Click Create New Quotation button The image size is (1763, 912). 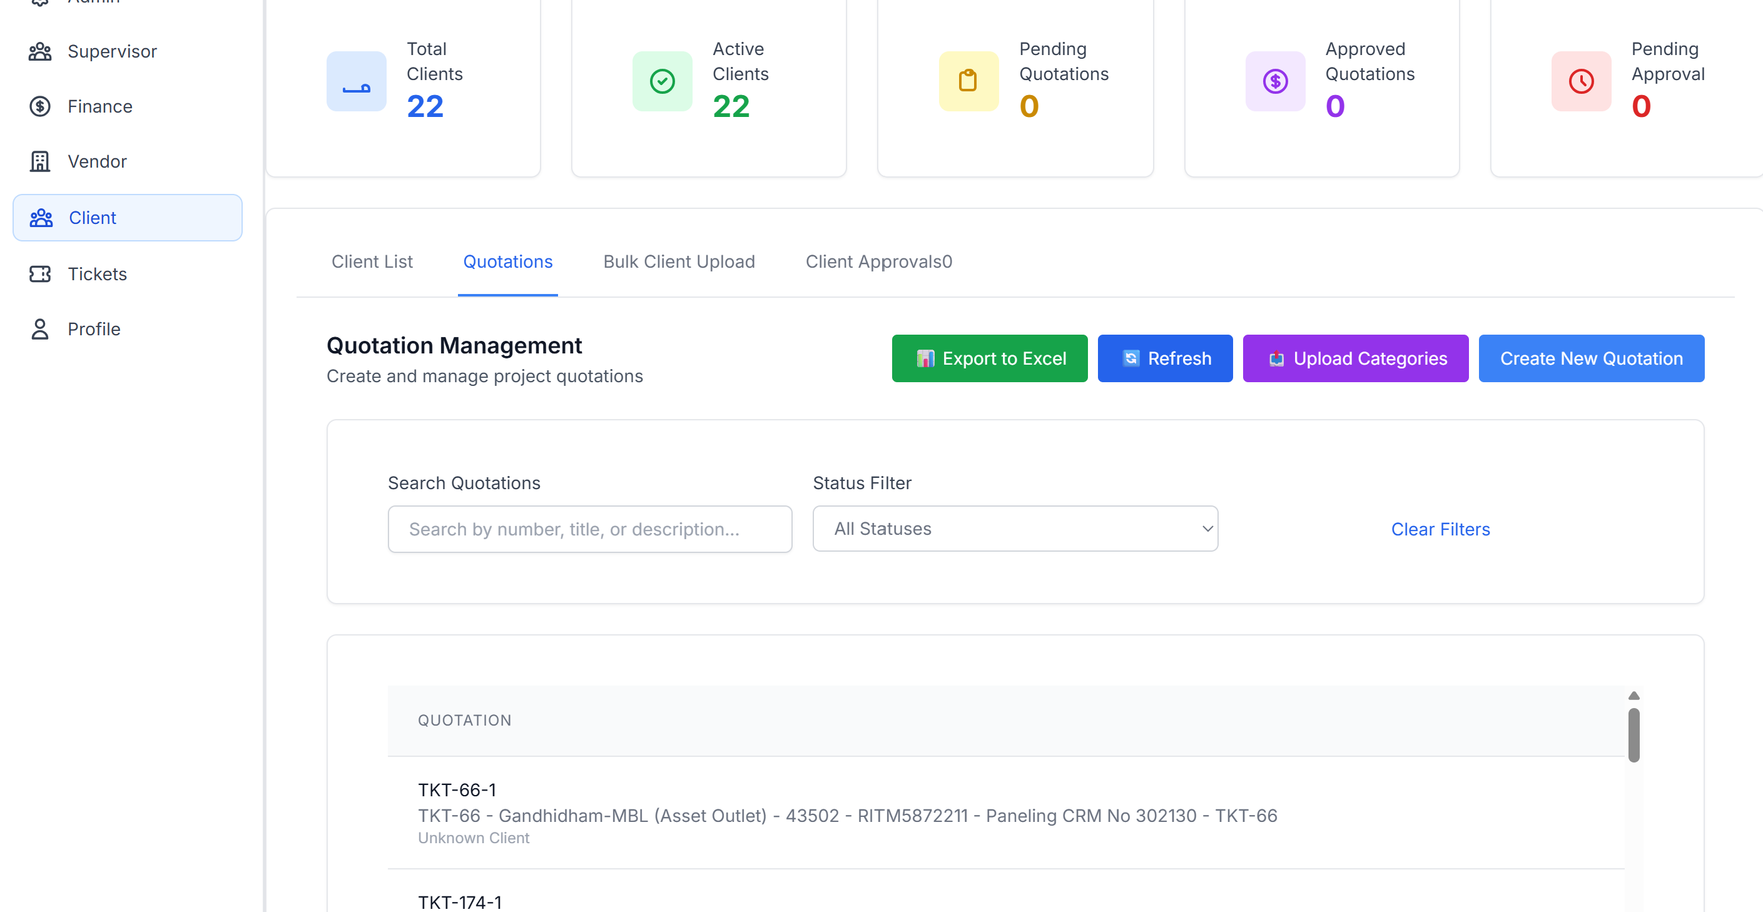tap(1590, 358)
